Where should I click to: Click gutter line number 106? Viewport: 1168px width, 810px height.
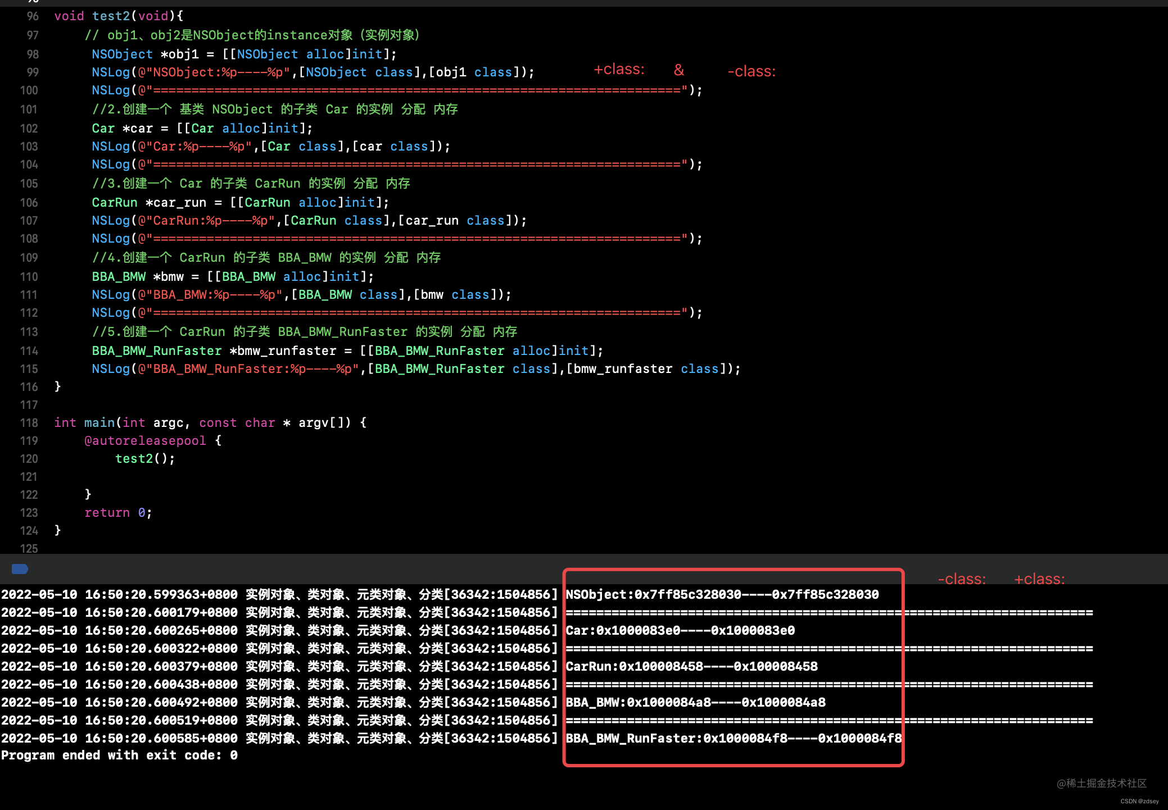pos(29,203)
